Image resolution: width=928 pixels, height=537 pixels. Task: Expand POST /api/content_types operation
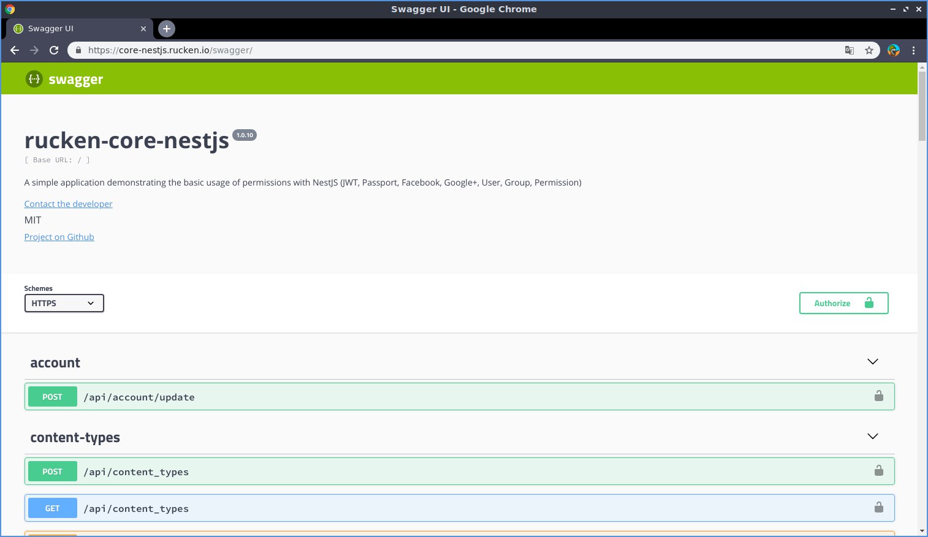pos(460,471)
